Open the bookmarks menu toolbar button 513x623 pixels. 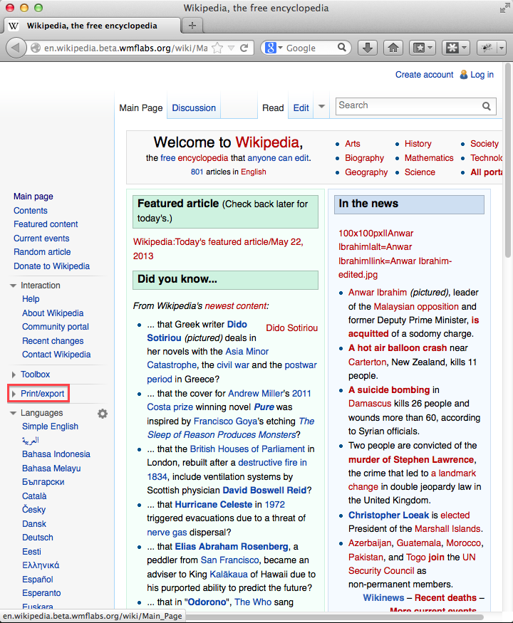[422, 48]
